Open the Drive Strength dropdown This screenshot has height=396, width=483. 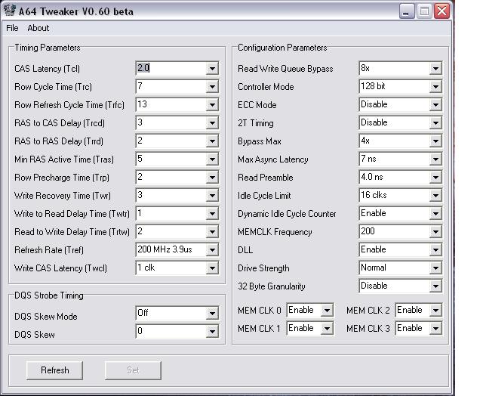435,268
